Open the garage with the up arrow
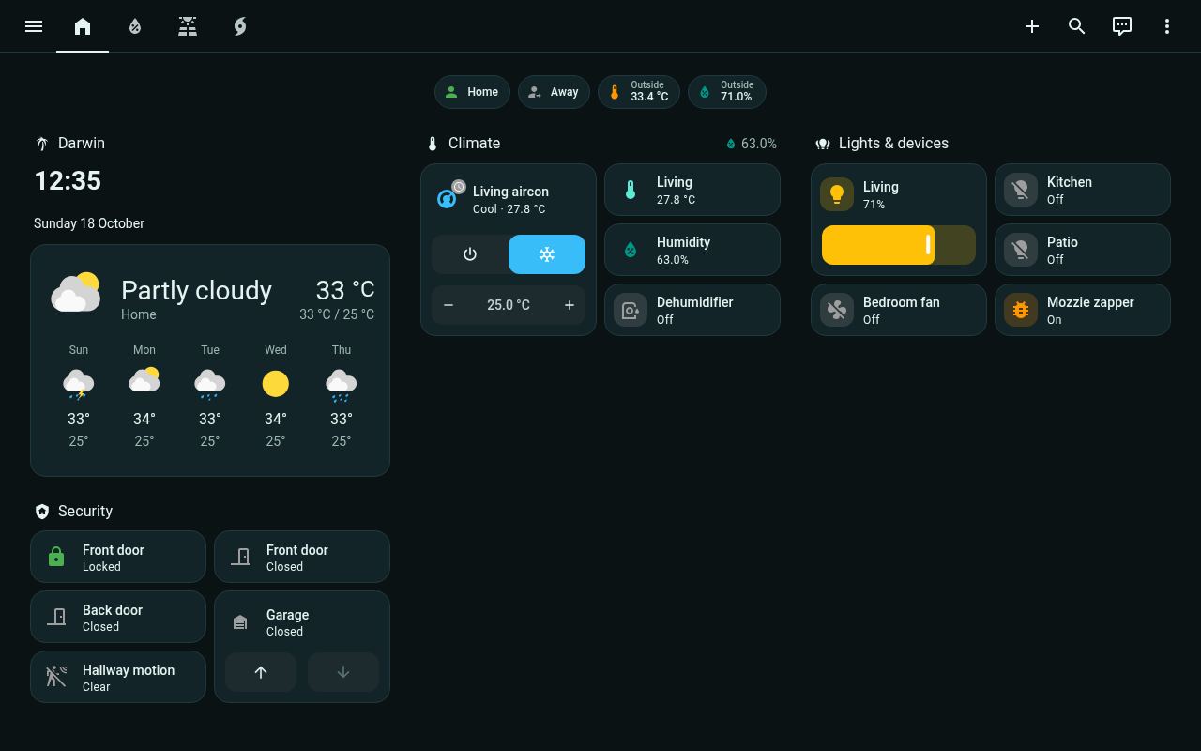Image resolution: width=1201 pixels, height=751 pixels. (261, 672)
